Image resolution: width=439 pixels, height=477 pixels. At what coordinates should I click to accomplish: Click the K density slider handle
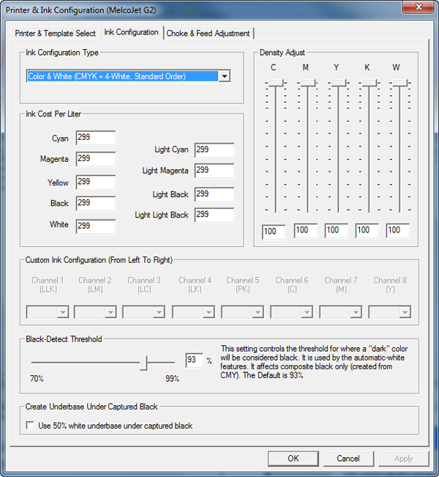coord(369,83)
